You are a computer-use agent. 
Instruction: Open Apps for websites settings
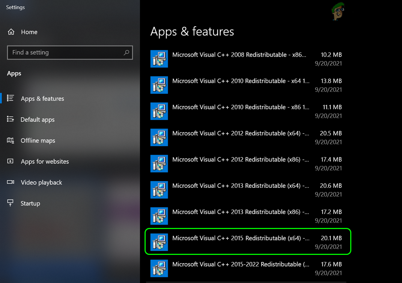tap(70, 161)
